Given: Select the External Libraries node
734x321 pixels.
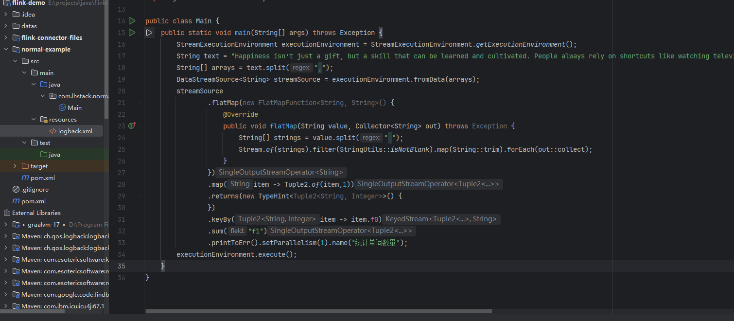Looking at the screenshot, I should [x=36, y=213].
